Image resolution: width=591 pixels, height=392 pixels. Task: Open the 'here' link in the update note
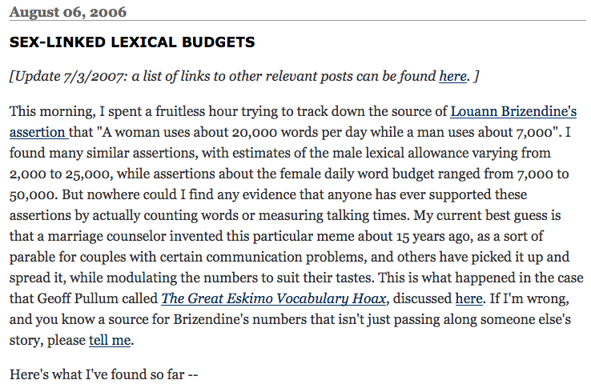click(452, 77)
